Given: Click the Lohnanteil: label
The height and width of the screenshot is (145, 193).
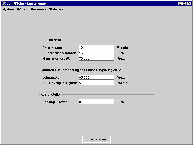Looking at the screenshot, I should tap(51, 78).
